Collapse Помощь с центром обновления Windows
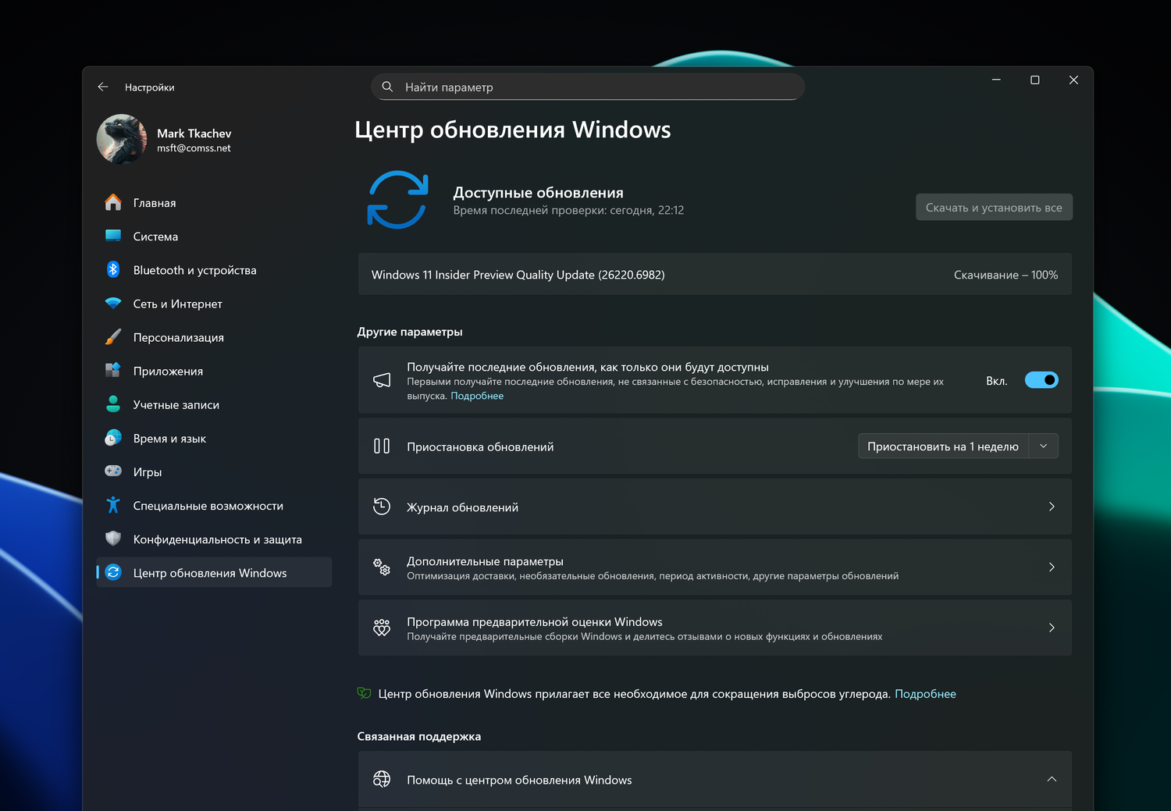1171x811 pixels. pos(1052,779)
